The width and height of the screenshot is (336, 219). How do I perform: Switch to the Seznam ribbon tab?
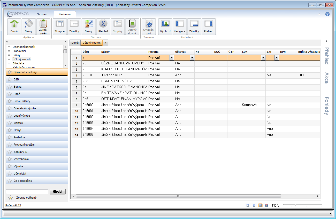(42, 14)
